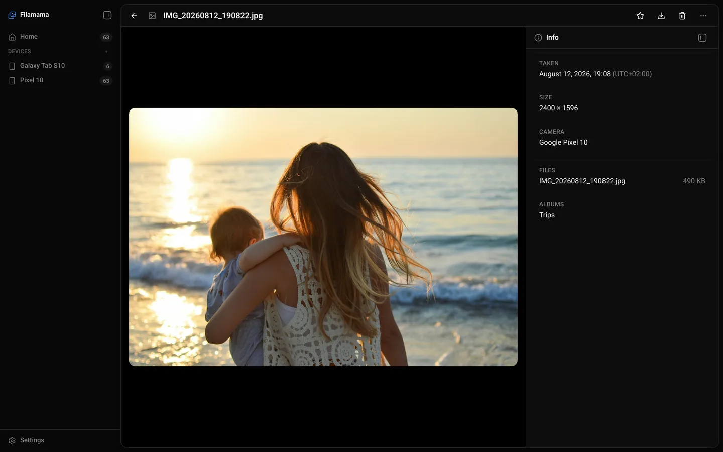Click the image file type icon
The width and height of the screenshot is (723, 452).
click(x=152, y=16)
